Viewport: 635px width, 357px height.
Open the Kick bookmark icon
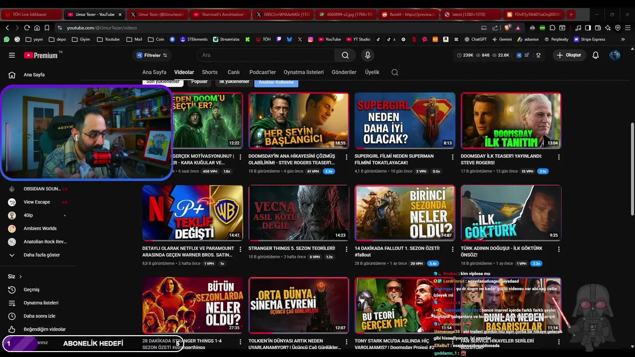(x=248, y=39)
